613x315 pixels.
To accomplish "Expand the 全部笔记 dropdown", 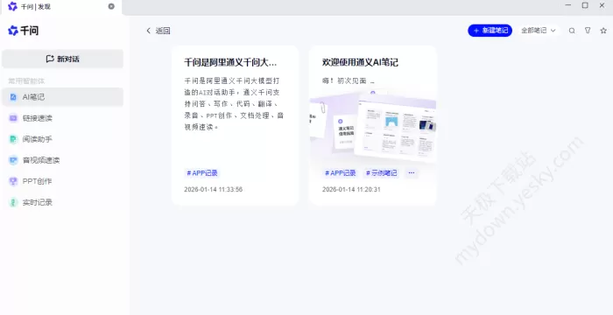I will pos(539,31).
